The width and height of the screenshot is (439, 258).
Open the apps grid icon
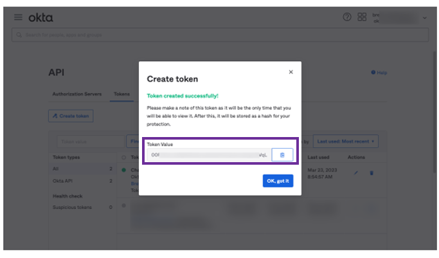362,17
